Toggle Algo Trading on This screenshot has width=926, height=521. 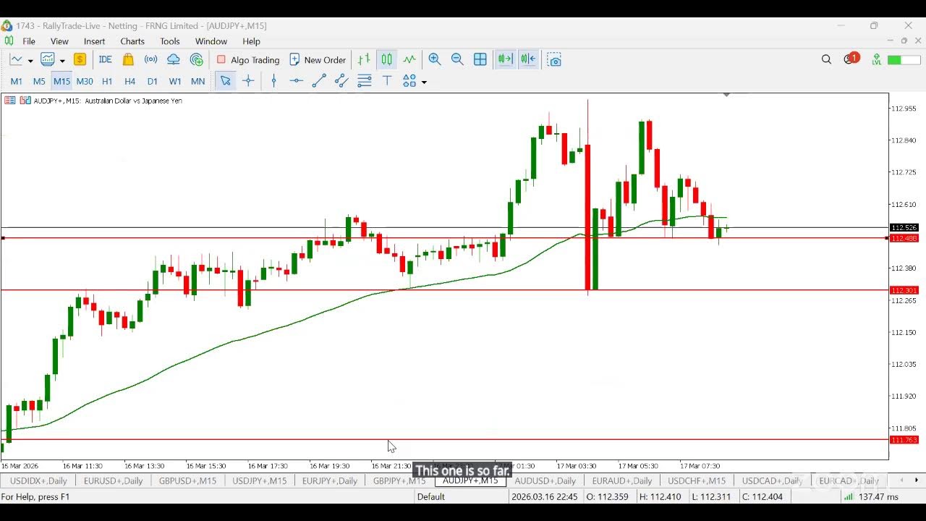click(248, 60)
